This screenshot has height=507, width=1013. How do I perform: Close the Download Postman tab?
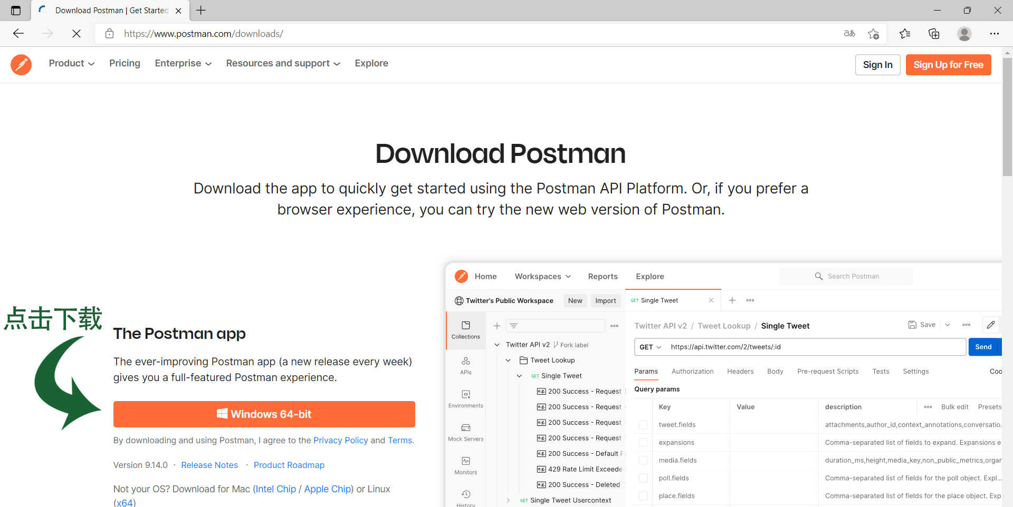point(178,11)
